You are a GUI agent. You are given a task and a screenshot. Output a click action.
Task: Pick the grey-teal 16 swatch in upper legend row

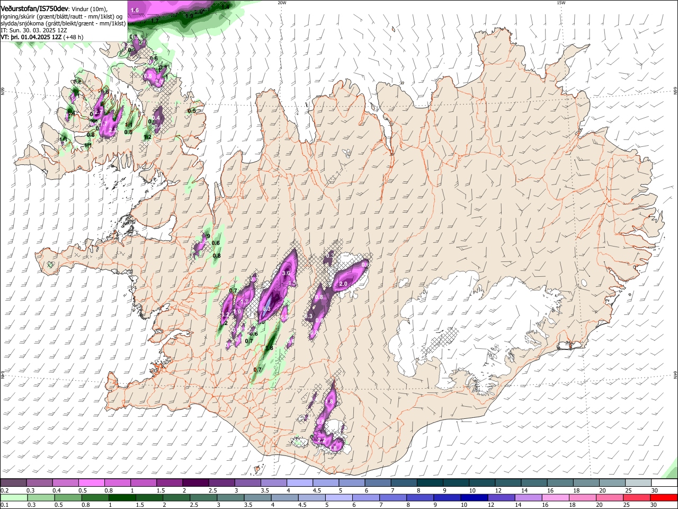click(x=560, y=483)
